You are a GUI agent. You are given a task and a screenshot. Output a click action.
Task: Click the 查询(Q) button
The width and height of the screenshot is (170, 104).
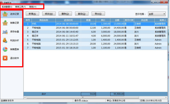coord(82,14)
